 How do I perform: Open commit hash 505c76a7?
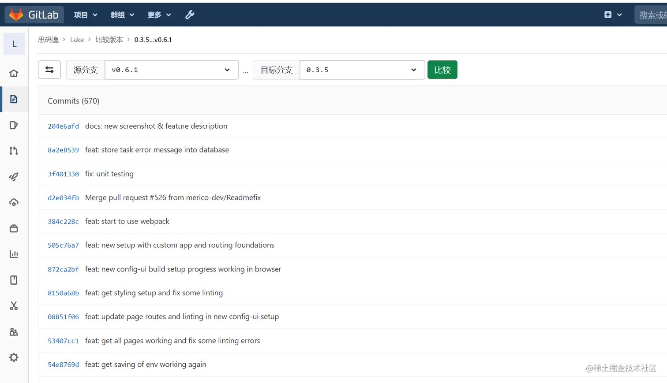(x=64, y=245)
